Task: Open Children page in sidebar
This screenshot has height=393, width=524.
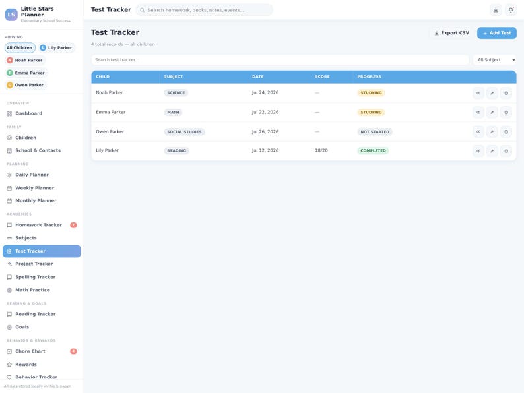Action: pos(42,138)
